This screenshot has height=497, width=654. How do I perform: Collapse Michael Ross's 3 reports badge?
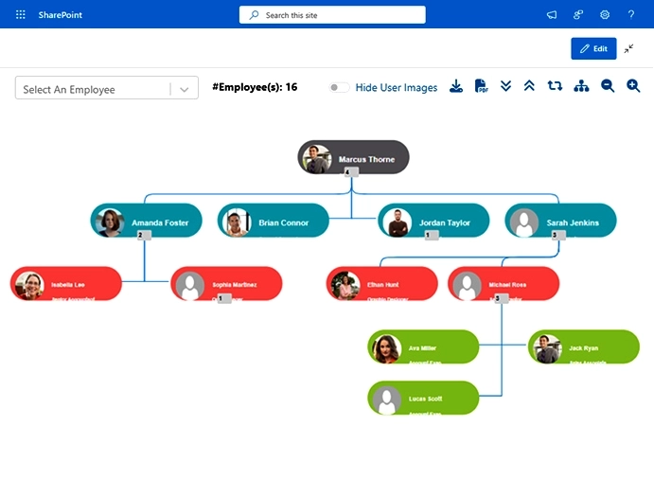(502, 298)
